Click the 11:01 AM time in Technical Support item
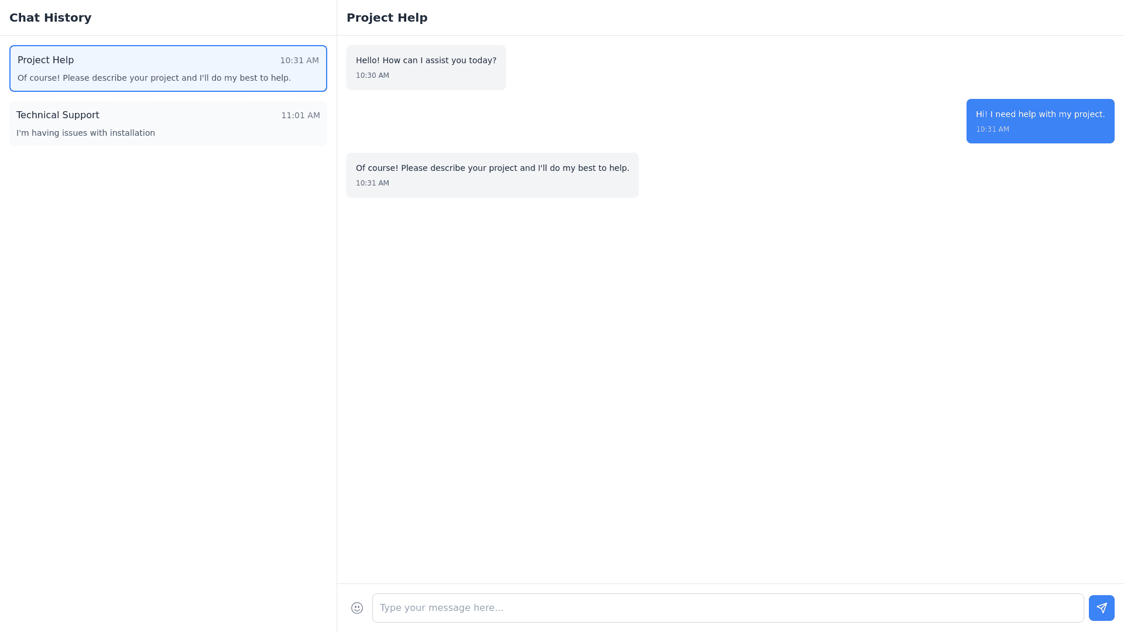1124x632 pixels. (x=300, y=115)
